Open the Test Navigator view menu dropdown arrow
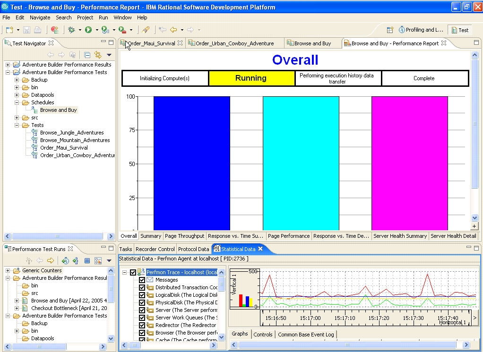Screen dimensions: 483x352 point(109,55)
